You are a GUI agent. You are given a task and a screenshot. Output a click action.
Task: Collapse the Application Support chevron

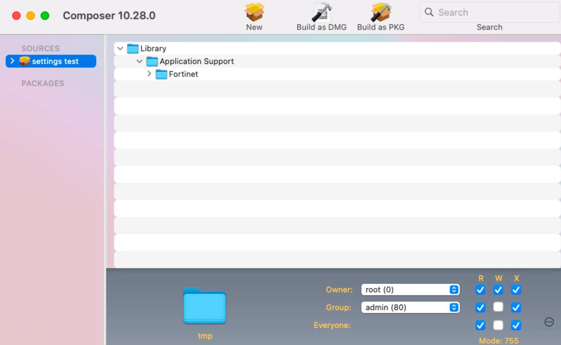click(139, 61)
